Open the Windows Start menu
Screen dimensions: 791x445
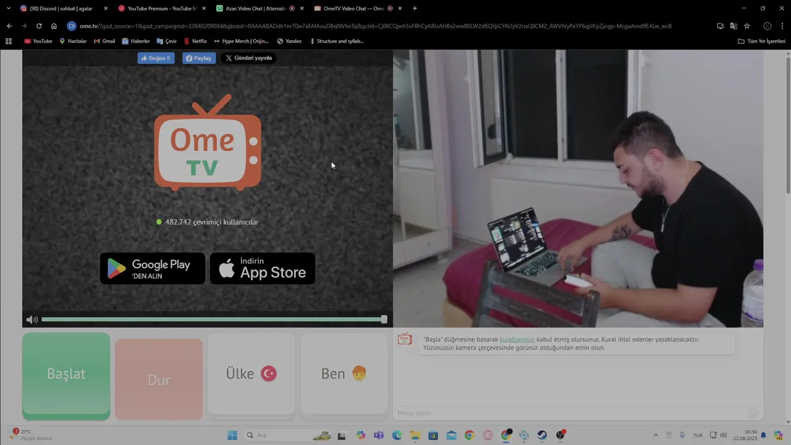coord(232,435)
